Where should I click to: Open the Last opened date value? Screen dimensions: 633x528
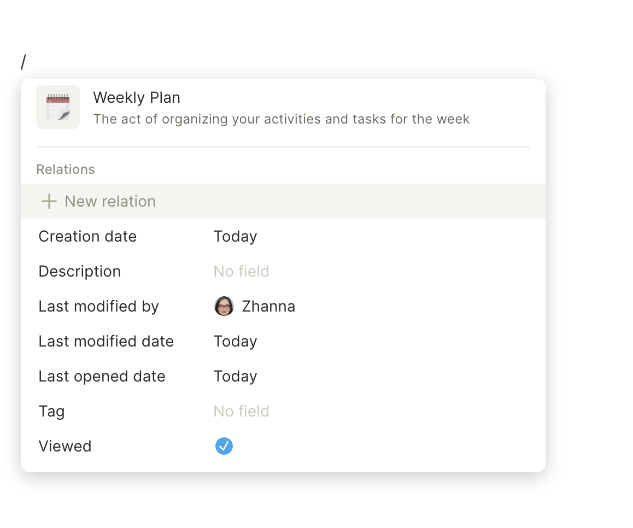(x=236, y=376)
